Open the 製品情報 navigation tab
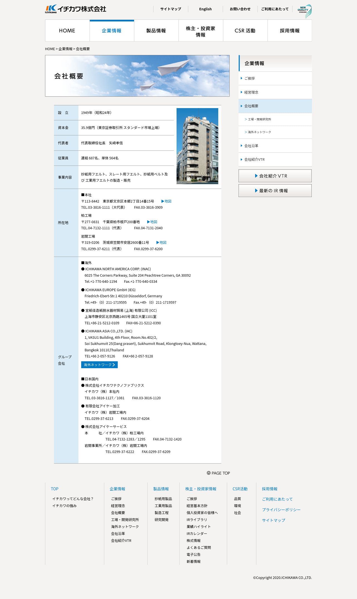This screenshot has width=357, height=599. point(156,31)
